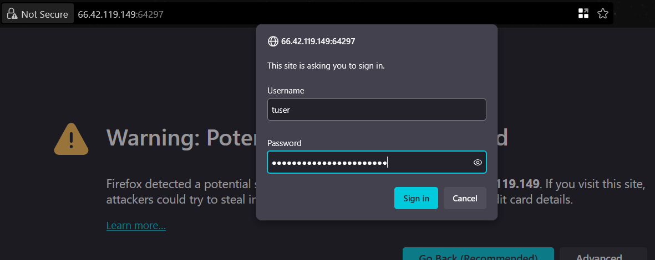The height and width of the screenshot is (260, 655).
Task: Click the address bar URL text
Action: (x=120, y=14)
